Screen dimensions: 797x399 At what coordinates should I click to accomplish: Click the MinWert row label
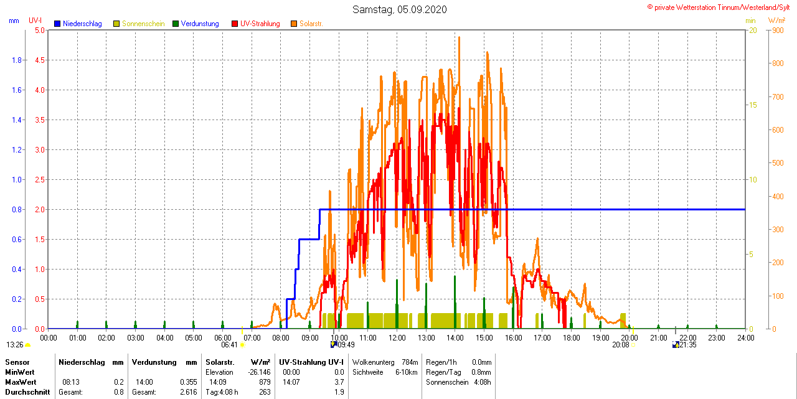[x=20, y=372]
